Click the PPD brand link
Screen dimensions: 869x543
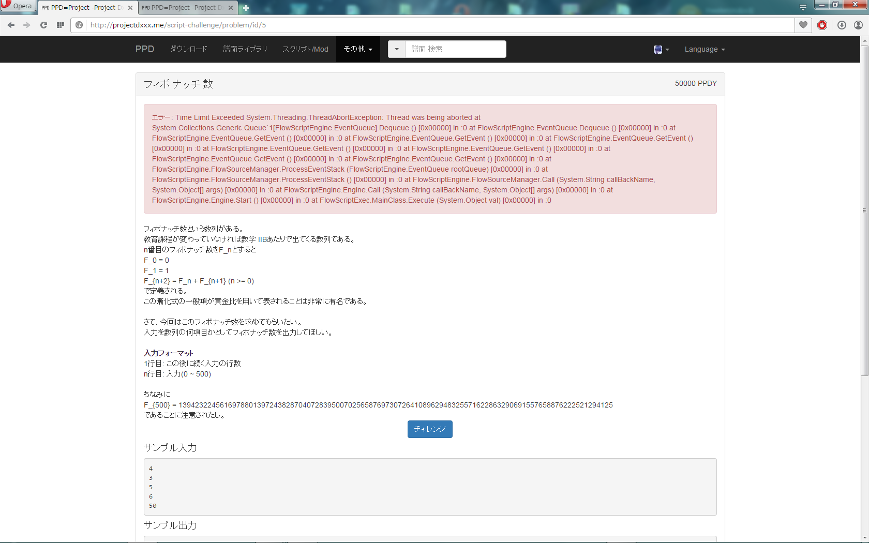tap(145, 49)
